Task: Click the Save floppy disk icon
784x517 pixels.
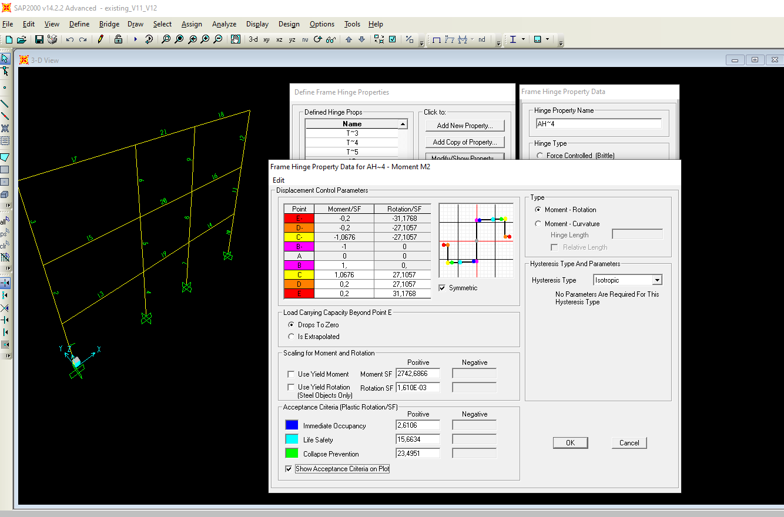Action: 39,39
